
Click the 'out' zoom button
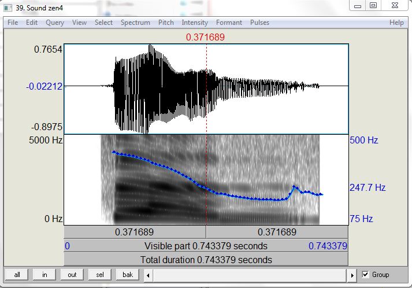[72, 275]
